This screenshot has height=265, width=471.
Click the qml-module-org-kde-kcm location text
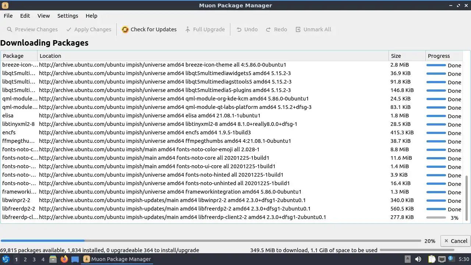(174, 99)
